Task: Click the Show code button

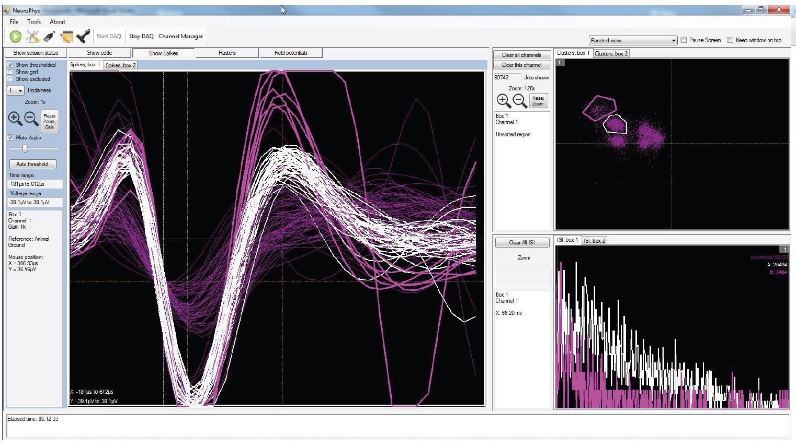Action: [x=99, y=53]
